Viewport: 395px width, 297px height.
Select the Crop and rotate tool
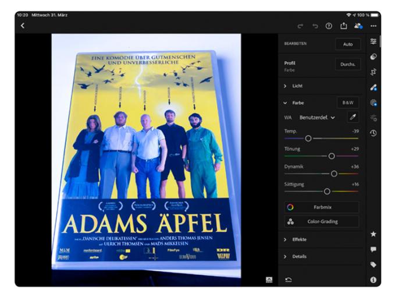click(373, 72)
